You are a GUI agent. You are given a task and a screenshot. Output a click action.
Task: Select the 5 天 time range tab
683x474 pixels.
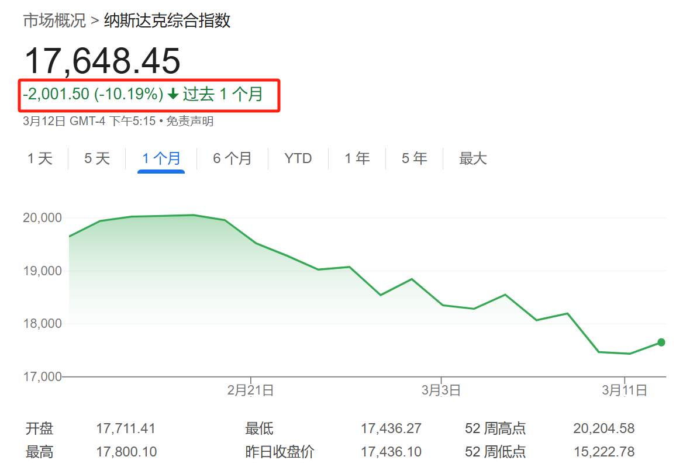(x=97, y=158)
